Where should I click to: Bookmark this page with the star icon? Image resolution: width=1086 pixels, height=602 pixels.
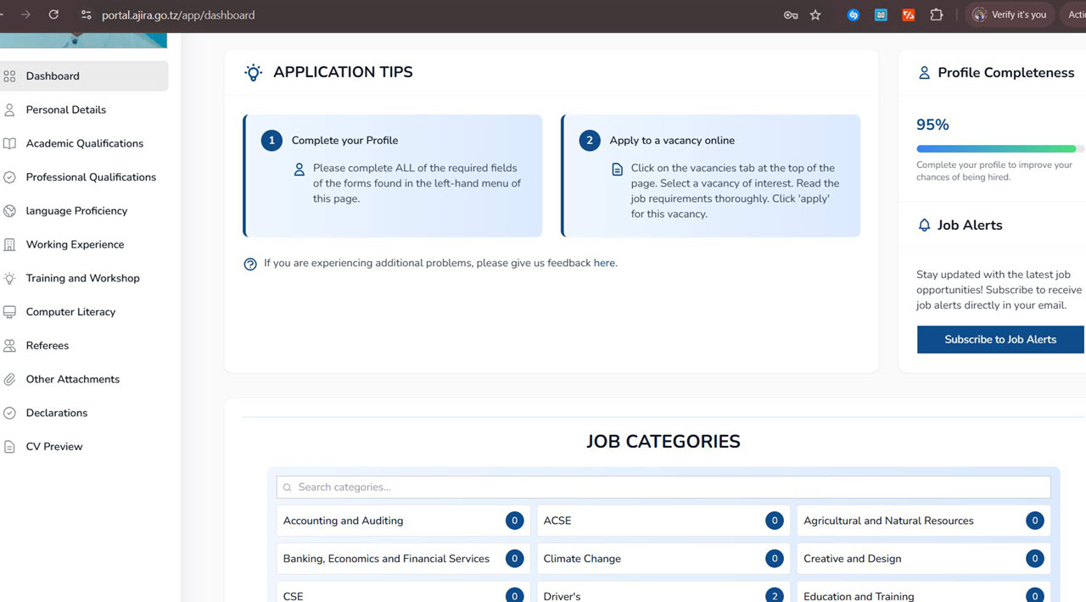(x=815, y=15)
